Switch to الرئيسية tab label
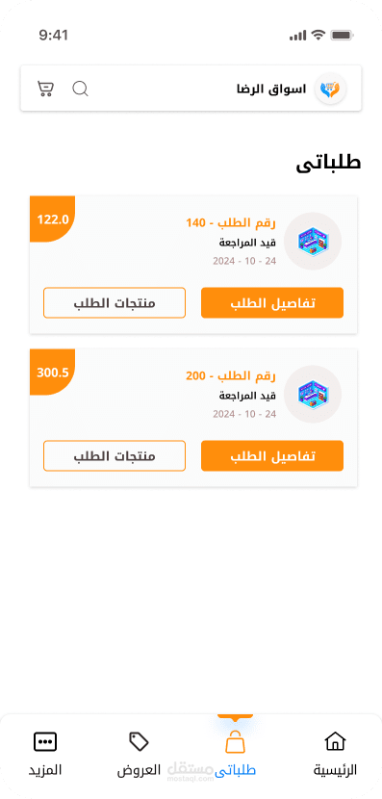The image size is (382, 799). tap(335, 770)
